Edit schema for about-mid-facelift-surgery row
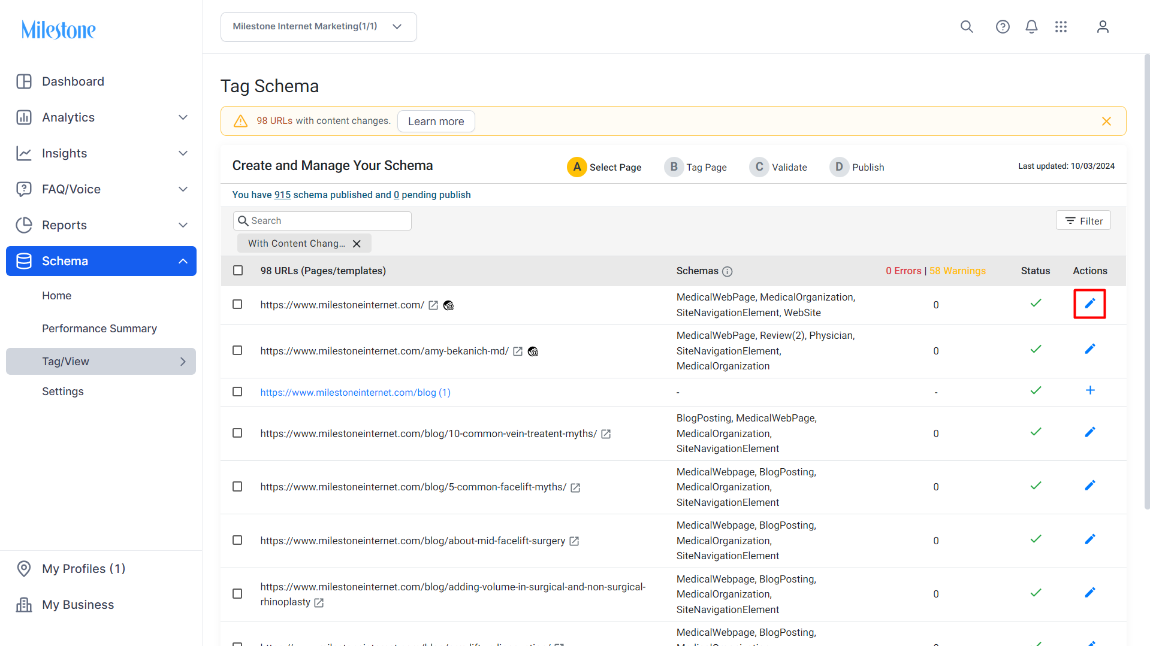 (1090, 539)
